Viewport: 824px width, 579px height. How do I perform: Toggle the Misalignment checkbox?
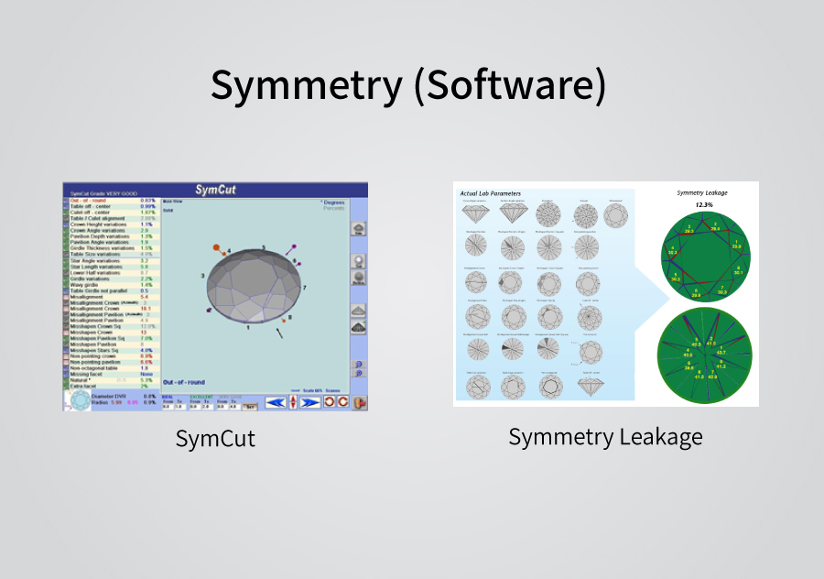(x=66, y=298)
